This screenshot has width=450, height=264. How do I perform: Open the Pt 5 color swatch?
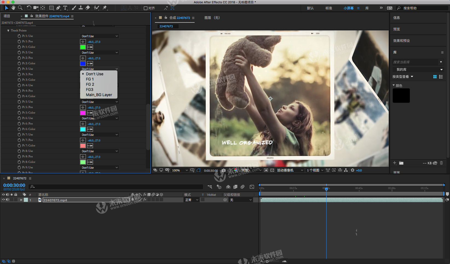(x=83, y=113)
